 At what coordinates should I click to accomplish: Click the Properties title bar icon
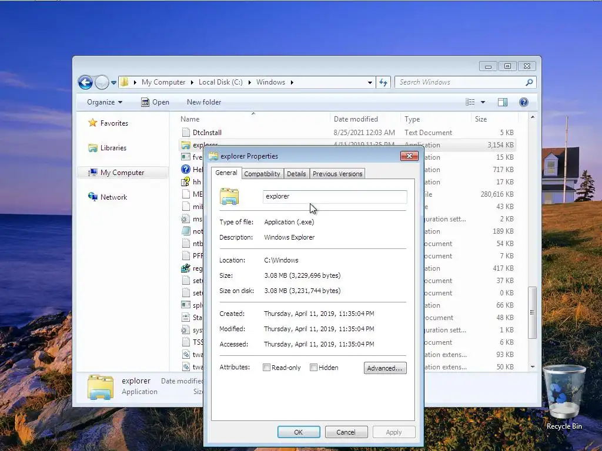pos(213,156)
